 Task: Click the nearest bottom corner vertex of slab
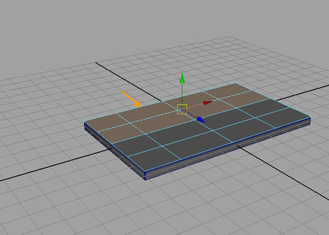tap(146, 177)
